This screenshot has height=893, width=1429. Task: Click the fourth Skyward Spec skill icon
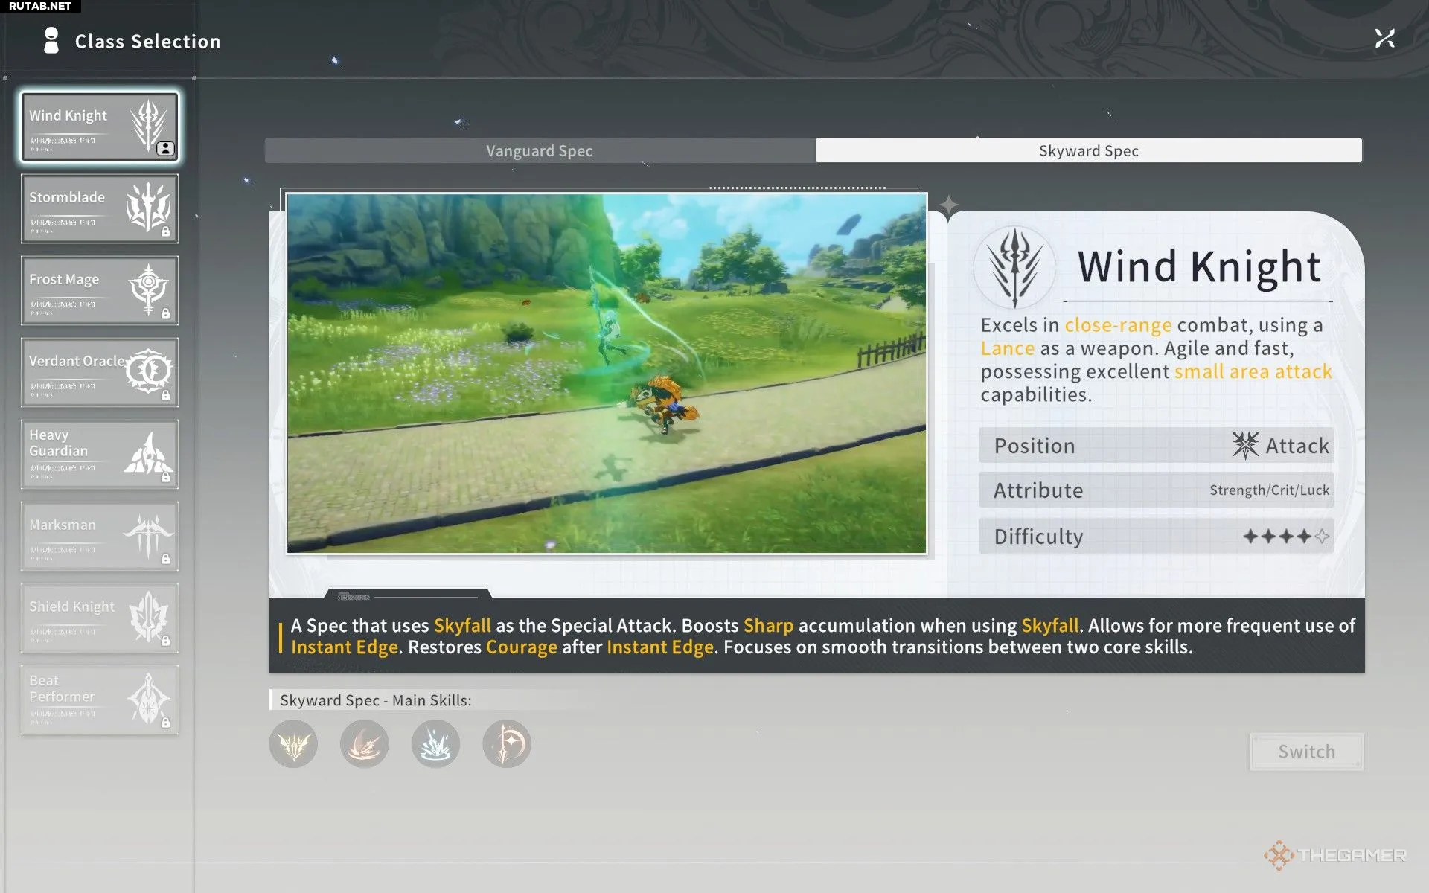coord(507,743)
